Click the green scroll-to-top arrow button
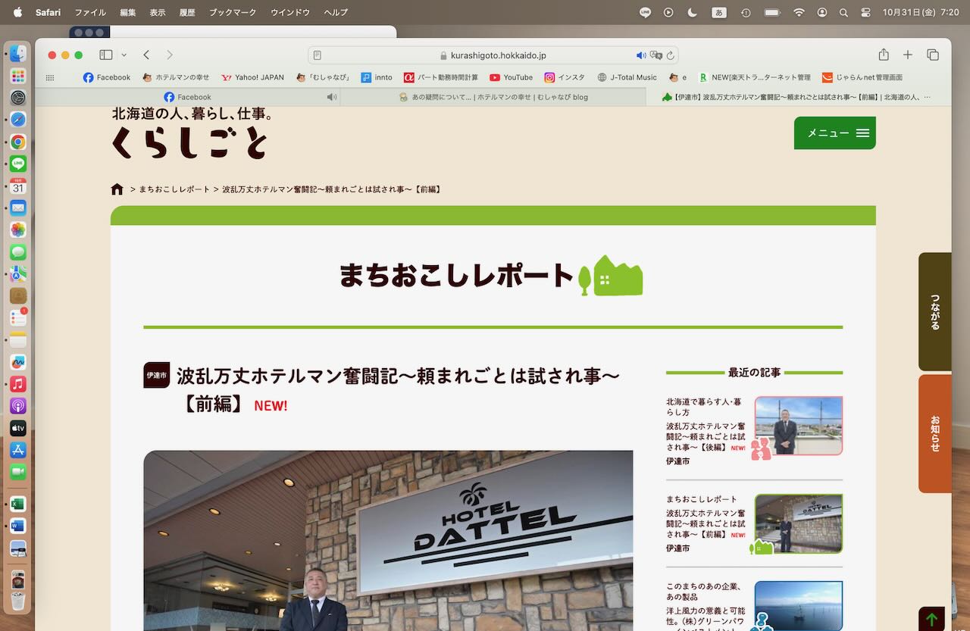The width and height of the screenshot is (970, 631). pos(931,619)
